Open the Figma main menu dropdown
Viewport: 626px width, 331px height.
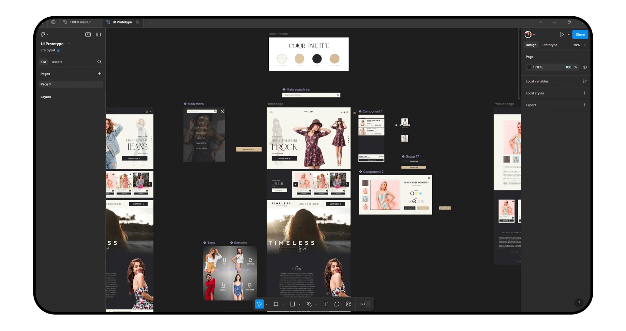(44, 35)
